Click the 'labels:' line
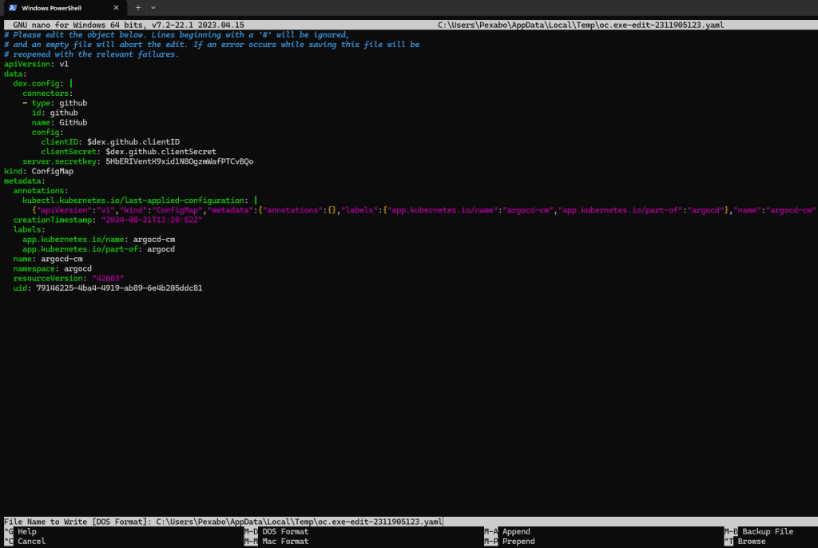Screen dimensions: 818x548 (x=30, y=229)
